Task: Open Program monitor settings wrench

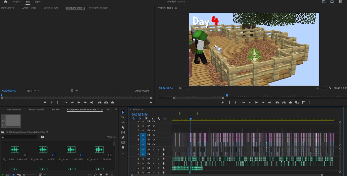Action: (x=330, y=88)
